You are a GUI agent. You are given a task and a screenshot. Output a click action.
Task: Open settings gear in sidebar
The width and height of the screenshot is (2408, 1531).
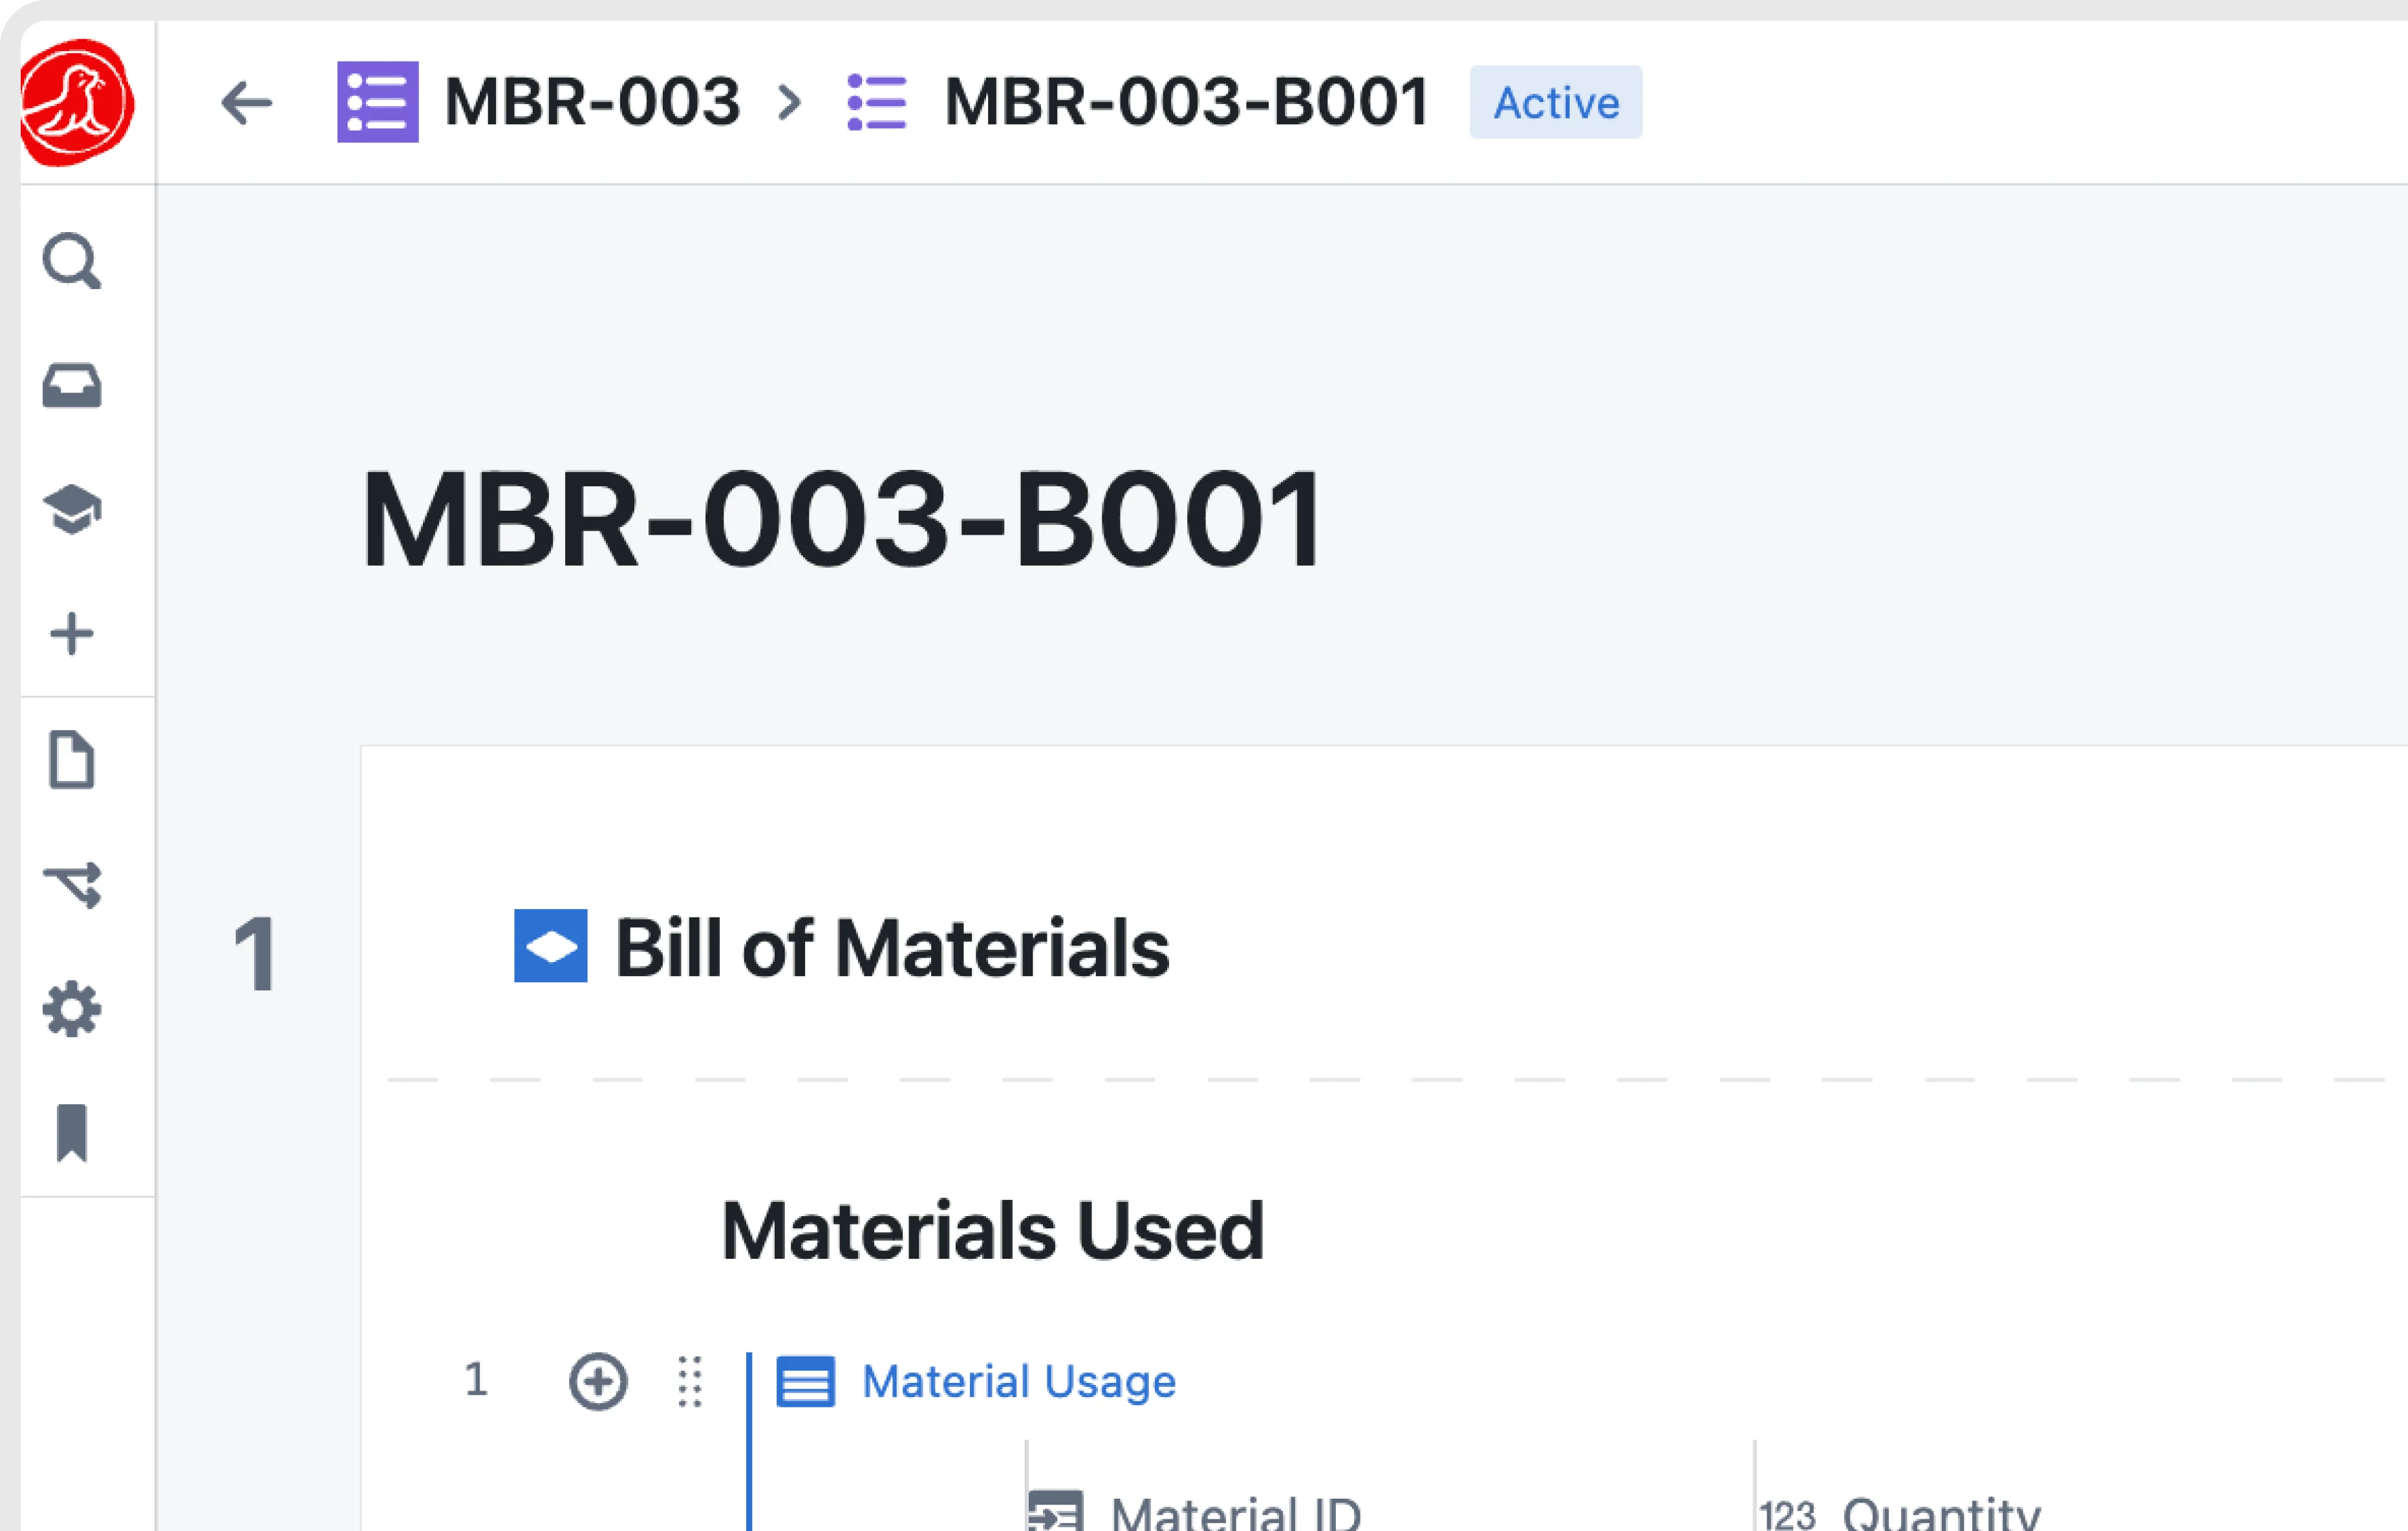coord(72,1009)
